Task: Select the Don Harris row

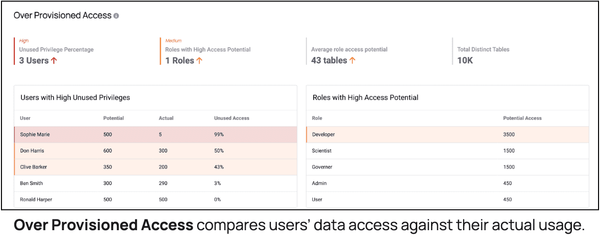Action: pyautogui.click(x=156, y=151)
